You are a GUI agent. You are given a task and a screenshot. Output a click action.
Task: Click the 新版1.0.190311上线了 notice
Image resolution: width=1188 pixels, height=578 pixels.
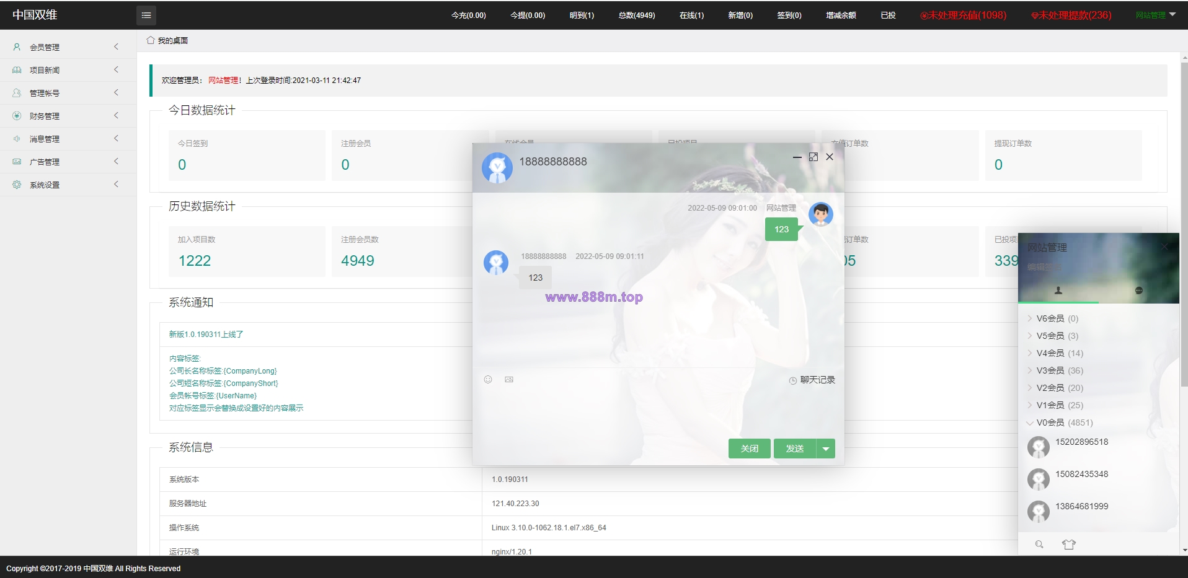click(206, 335)
